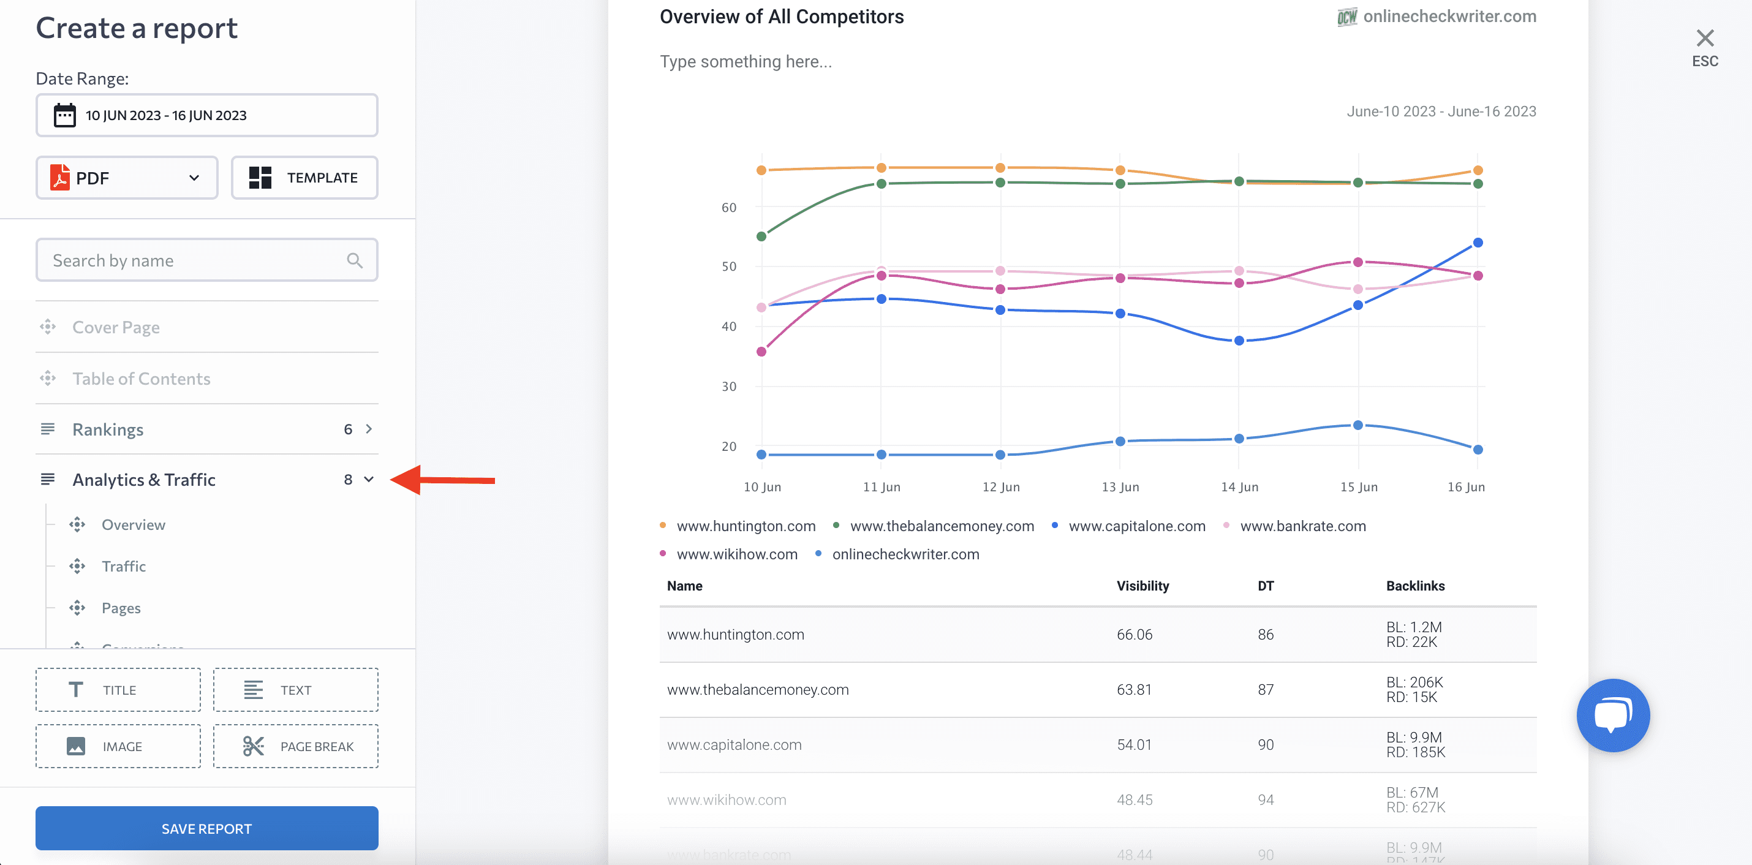Screen dimensions: 1752x865
Task: Toggle www.huntington.com legend swatch
Action: click(x=663, y=525)
